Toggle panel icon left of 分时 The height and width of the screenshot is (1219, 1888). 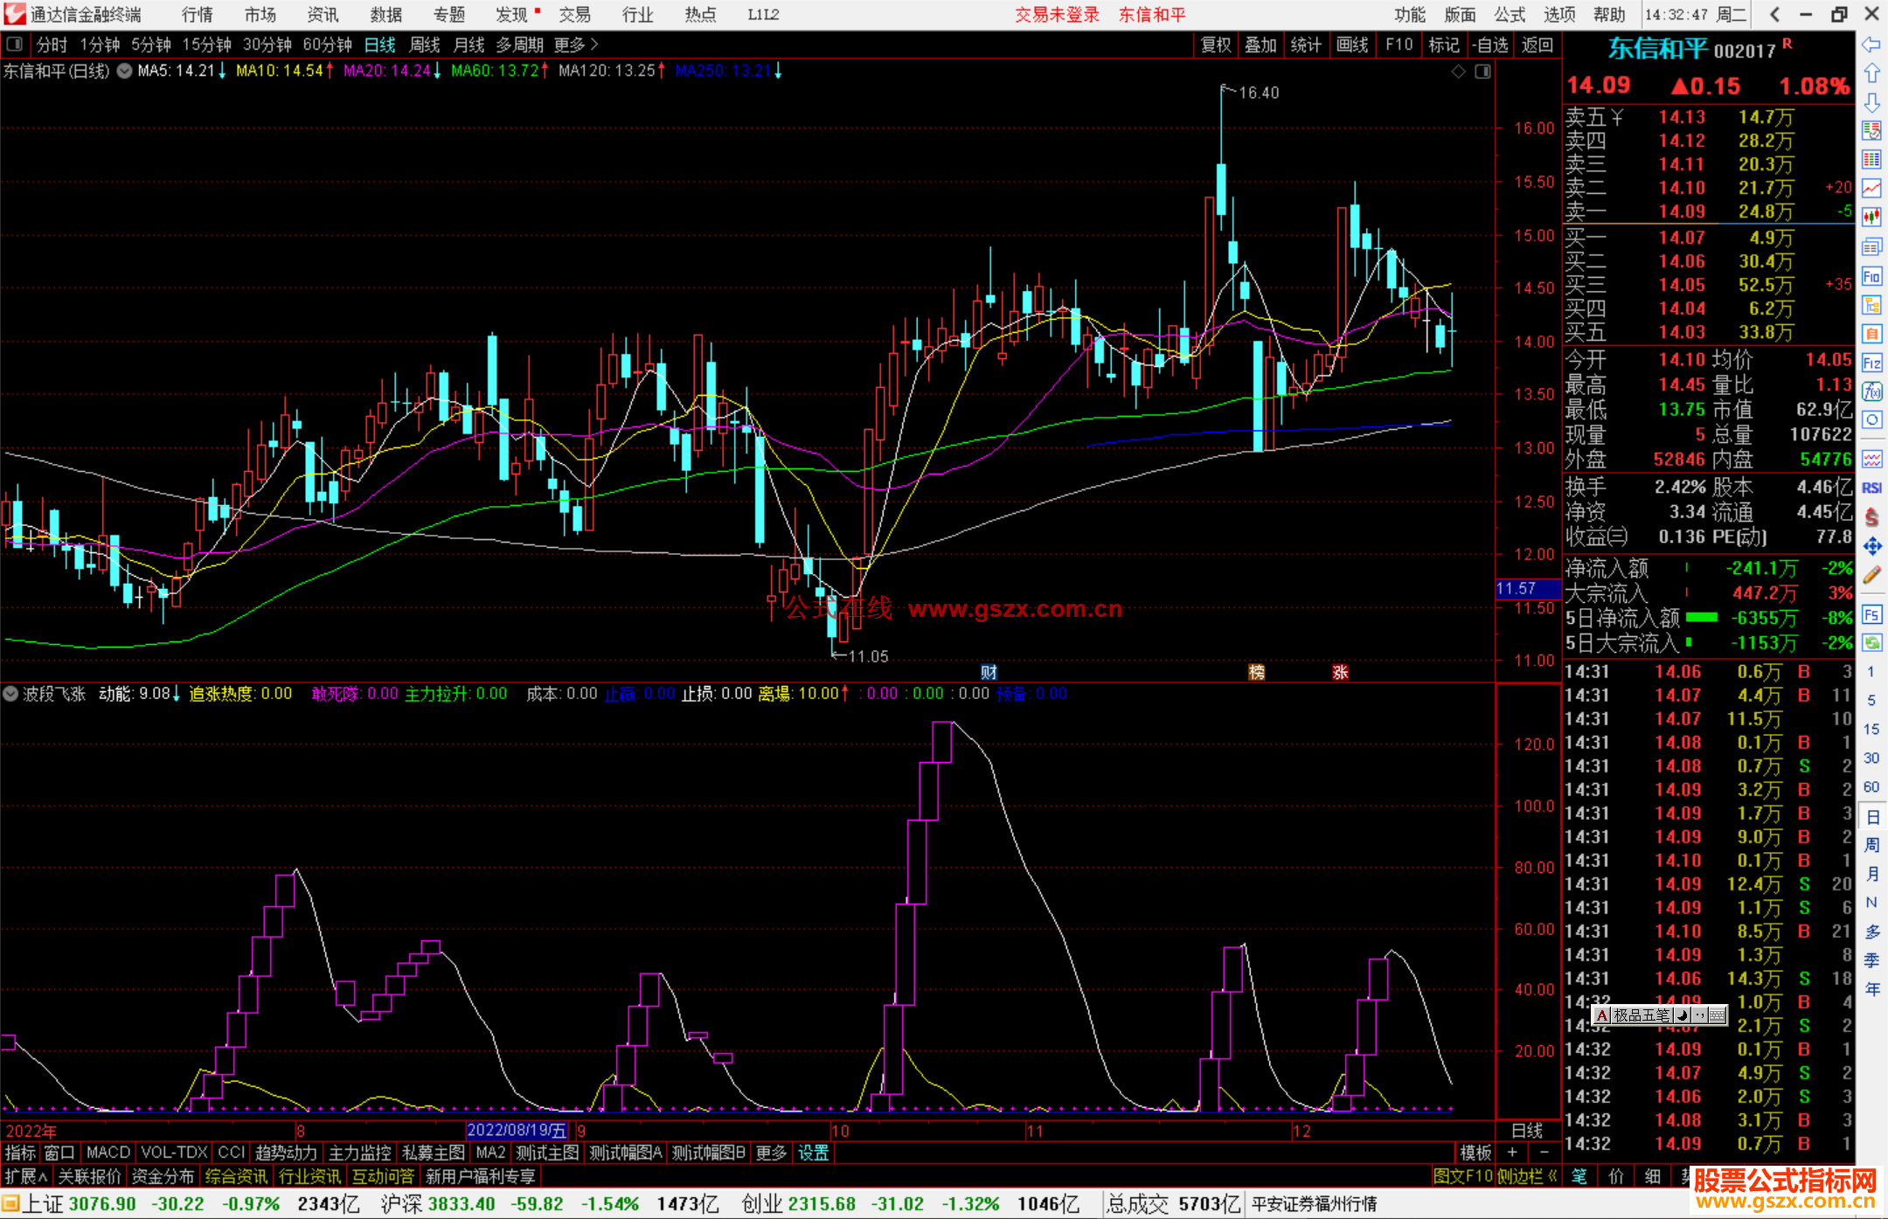click(x=15, y=45)
